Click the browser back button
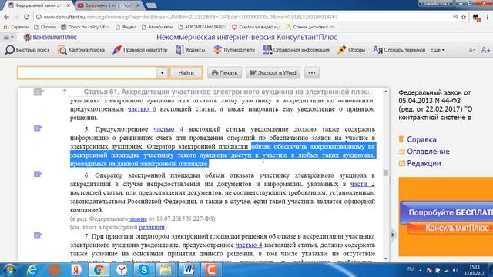The width and height of the screenshot is (493, 277). point(7,17)
